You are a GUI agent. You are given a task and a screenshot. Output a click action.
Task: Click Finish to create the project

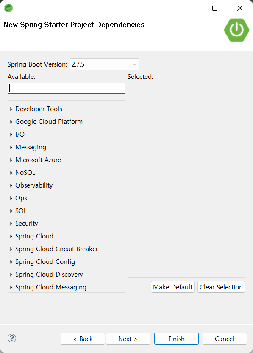coord(176,339)
